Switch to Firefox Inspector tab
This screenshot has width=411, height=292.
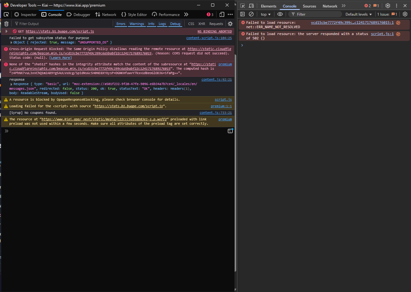point(25,14)
